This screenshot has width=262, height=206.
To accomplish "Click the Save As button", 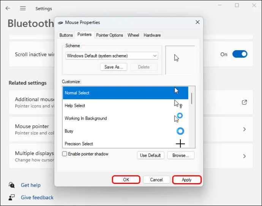I will [x=114, y=67].
